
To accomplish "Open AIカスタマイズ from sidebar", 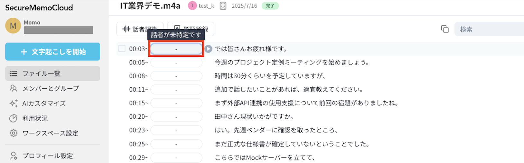I will click(x=44, y=103).
